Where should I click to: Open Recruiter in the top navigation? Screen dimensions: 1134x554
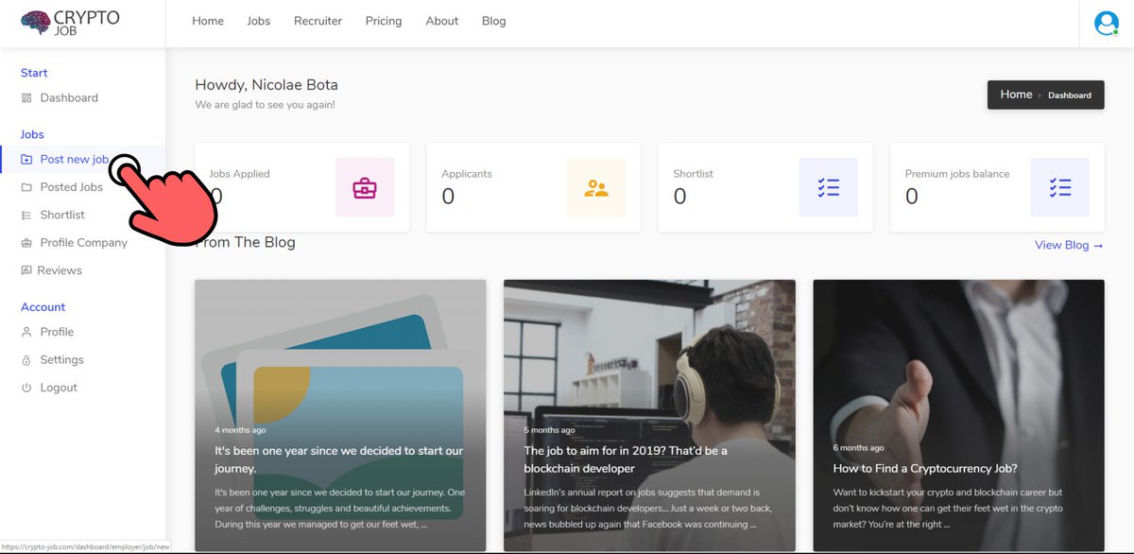pyautogui.click(x=318, y=21)
